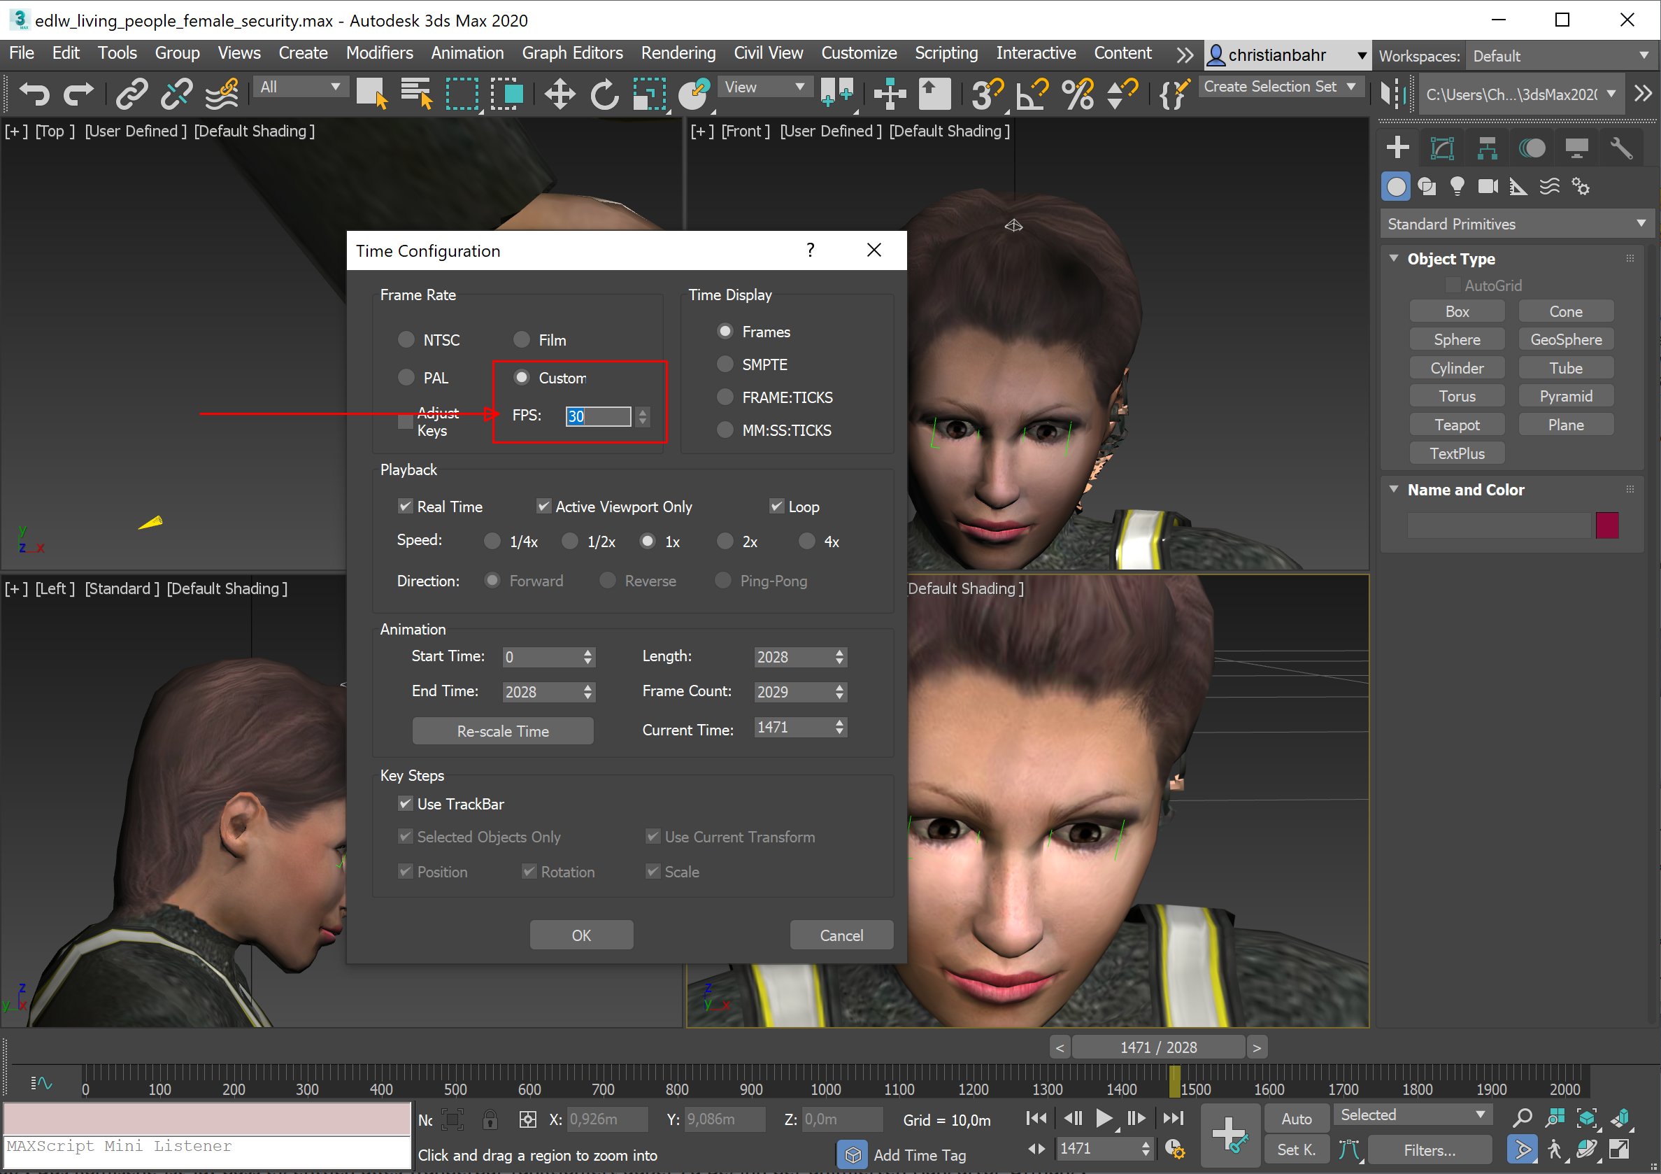Open the File menu

pyautogui.click(x=22, y=53)
